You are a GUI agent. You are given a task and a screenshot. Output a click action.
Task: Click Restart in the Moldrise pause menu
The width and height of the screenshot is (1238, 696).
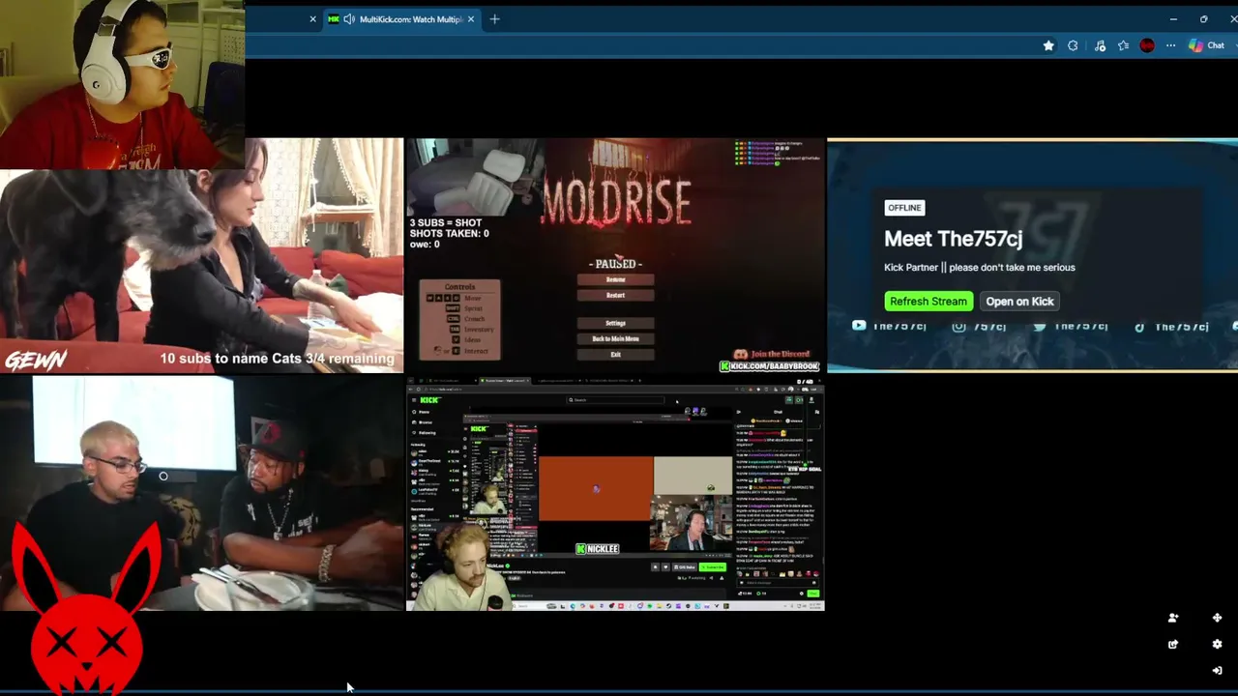[x=615, y=295]
